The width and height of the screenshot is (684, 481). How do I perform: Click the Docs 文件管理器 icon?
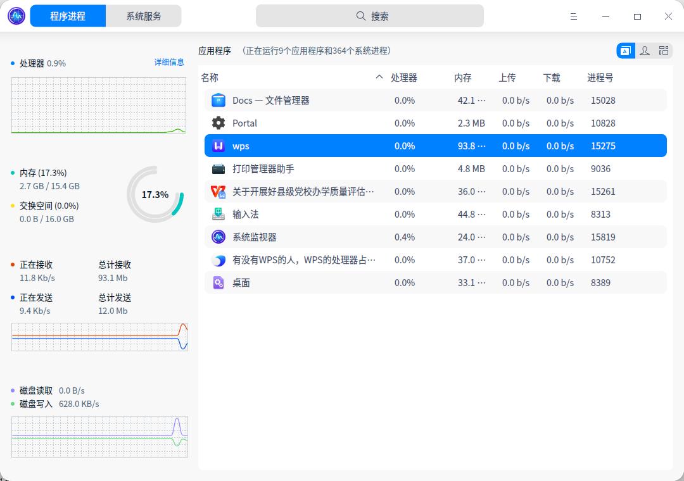218,100
